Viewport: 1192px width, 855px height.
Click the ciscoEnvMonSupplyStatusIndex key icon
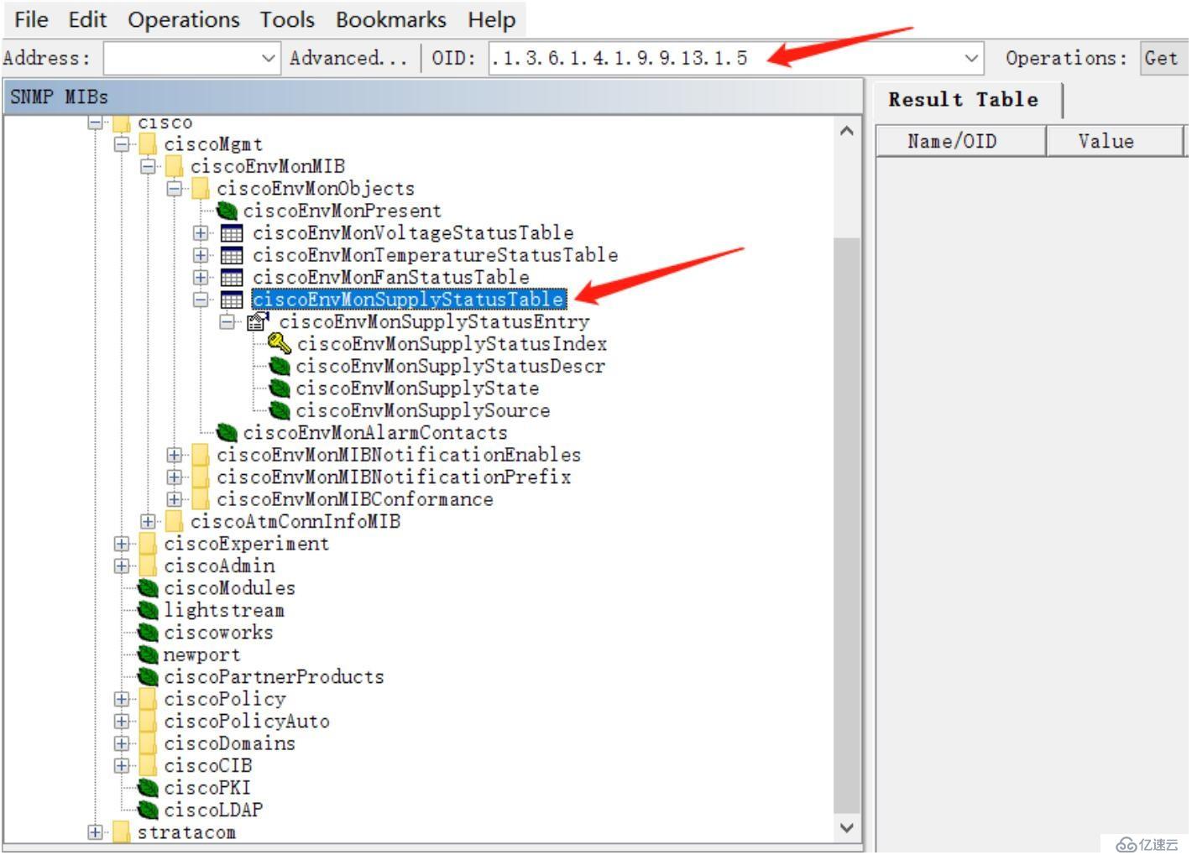280,344
